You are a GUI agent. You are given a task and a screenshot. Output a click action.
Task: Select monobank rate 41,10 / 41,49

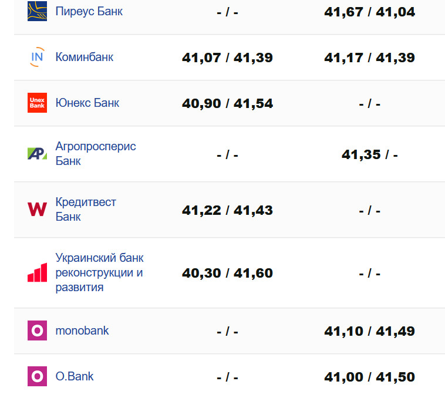369,331
